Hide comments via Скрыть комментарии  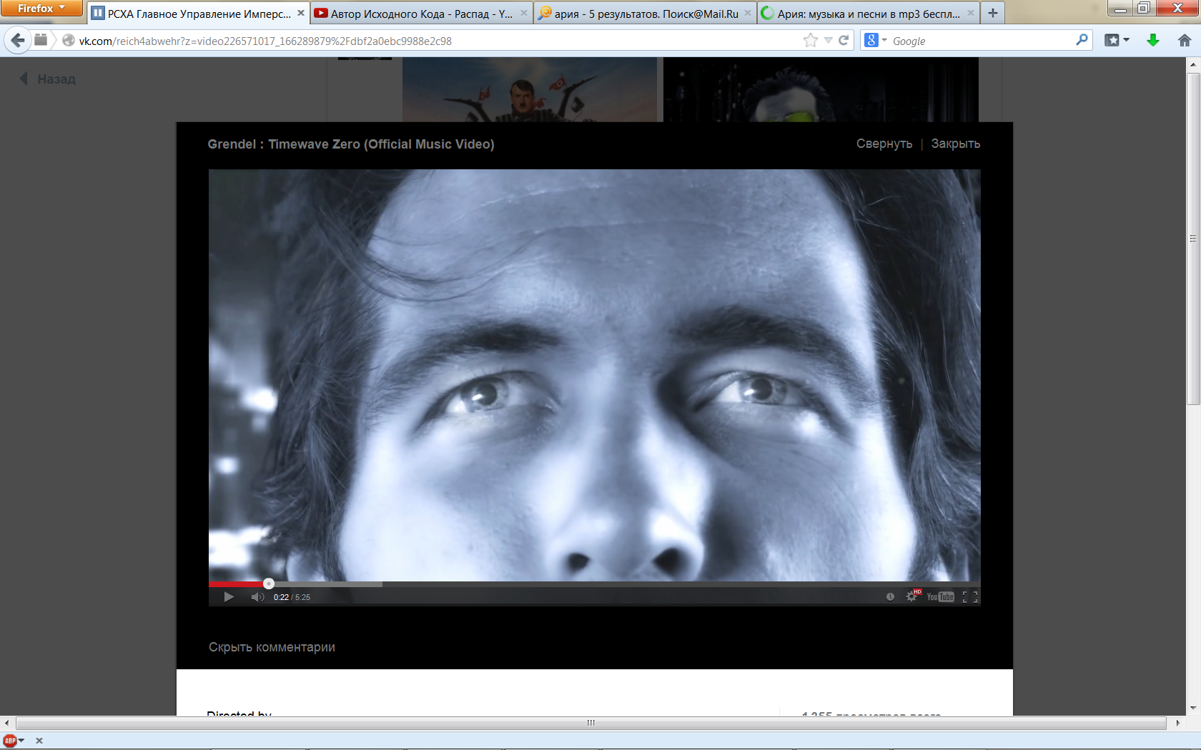click(272, 647)
